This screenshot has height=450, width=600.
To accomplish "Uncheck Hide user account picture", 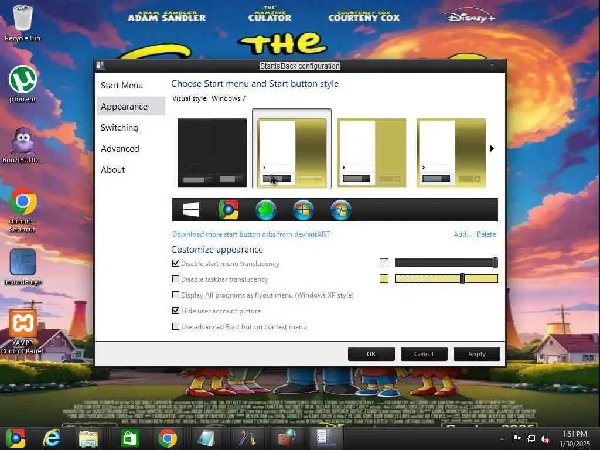I will click(176, 311).
